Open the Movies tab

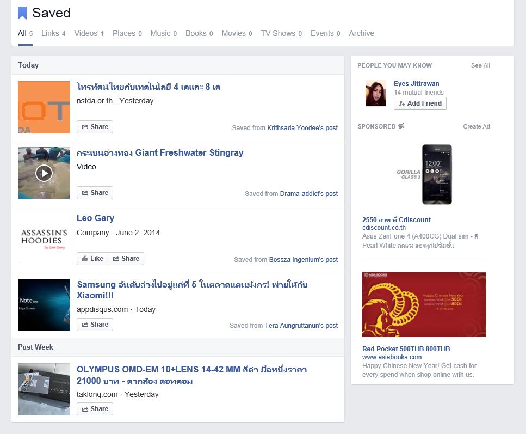(237, 33)
